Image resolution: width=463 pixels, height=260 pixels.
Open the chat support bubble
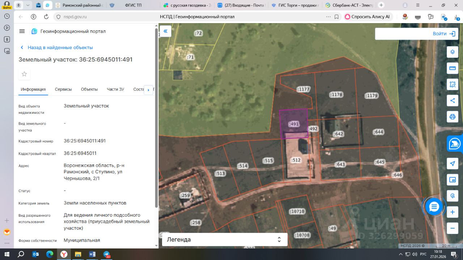(x=434, y=207)
